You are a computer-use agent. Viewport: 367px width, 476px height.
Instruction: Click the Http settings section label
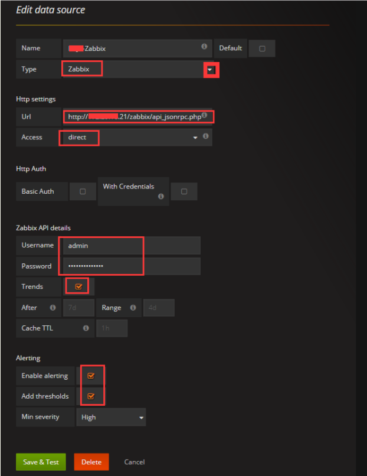(36, 99)
